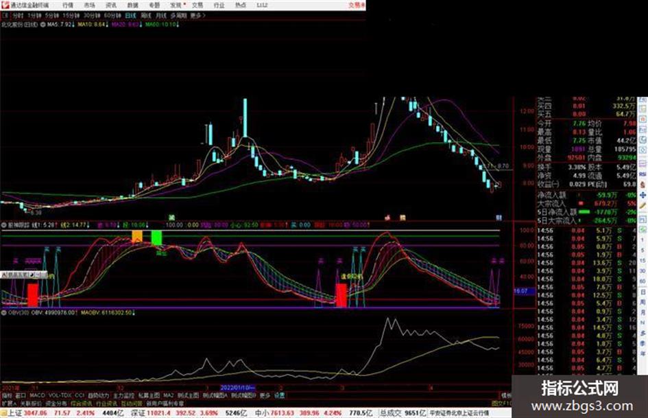This screenshot has width=648, height=418.
Task: Expand 更多 in the indicator bar
Action: (x=265, y=395)
